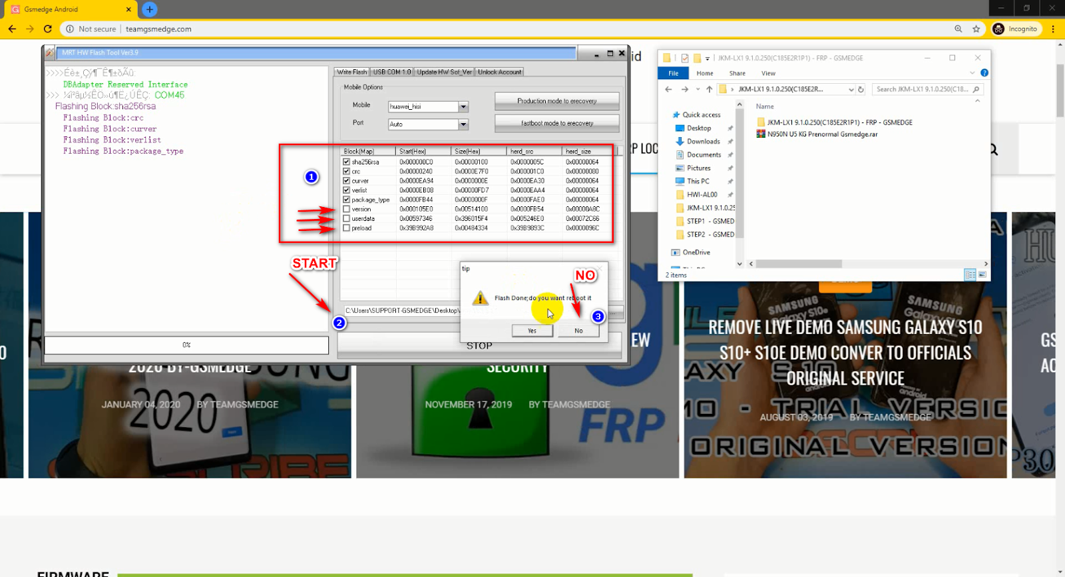
Task: Open Explorer View ribbon tab
Action: coord(768,73)
